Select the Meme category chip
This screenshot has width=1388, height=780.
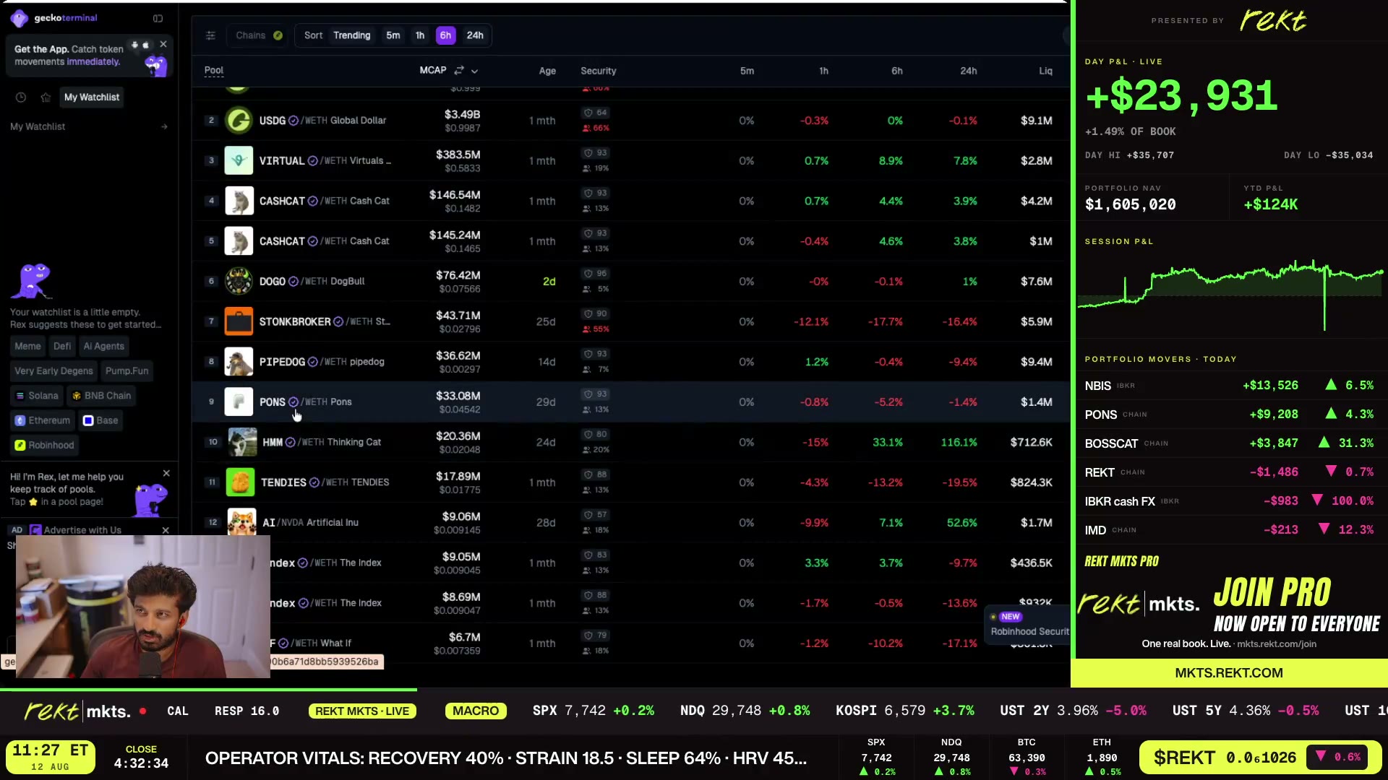point(27,347)
